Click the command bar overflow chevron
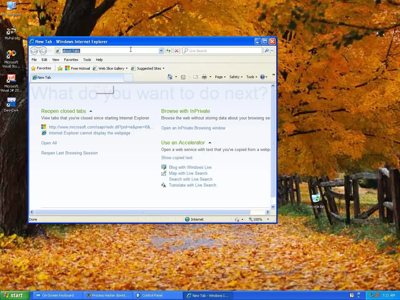 pos(274,75)
